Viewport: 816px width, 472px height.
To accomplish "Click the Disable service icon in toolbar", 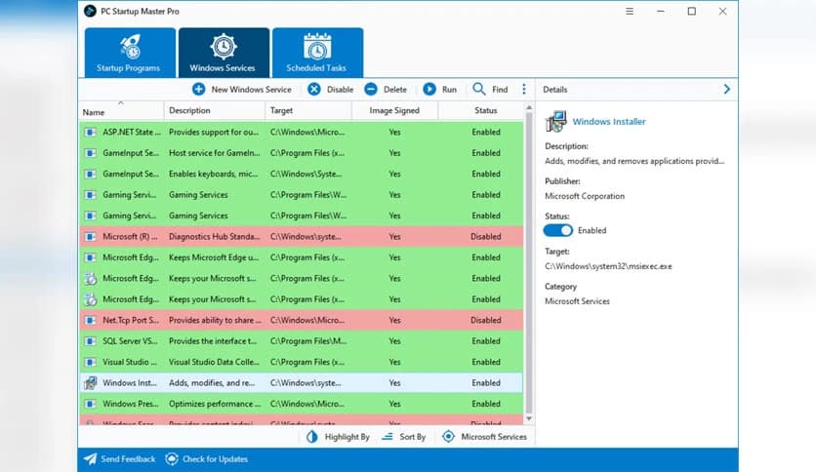I will 314,89.
